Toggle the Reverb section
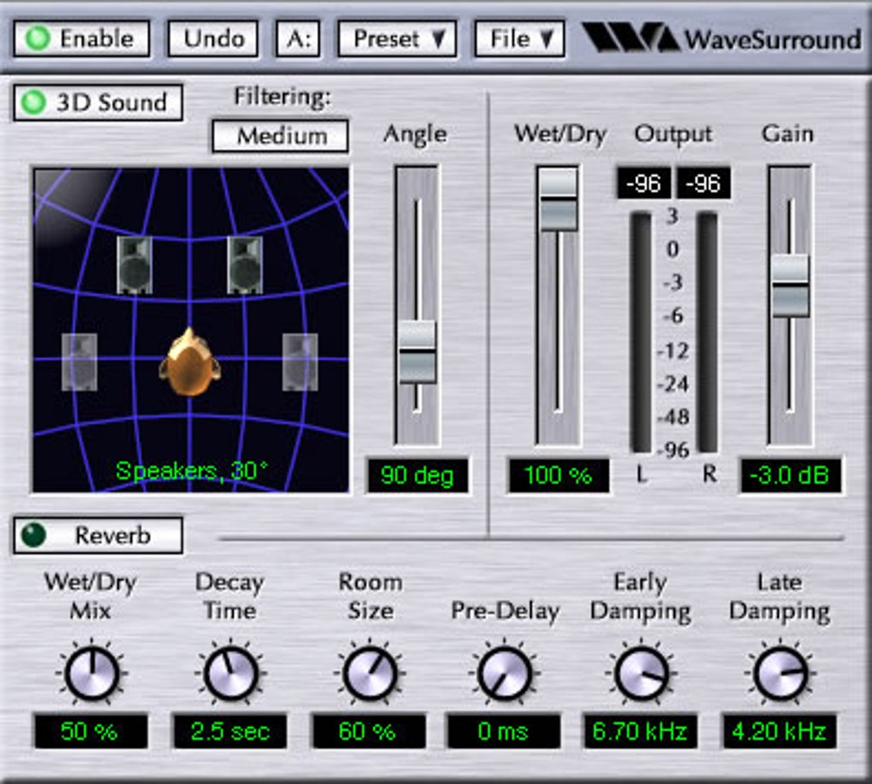Viewport: 872px width, 784px height. (x=98, y=535)
